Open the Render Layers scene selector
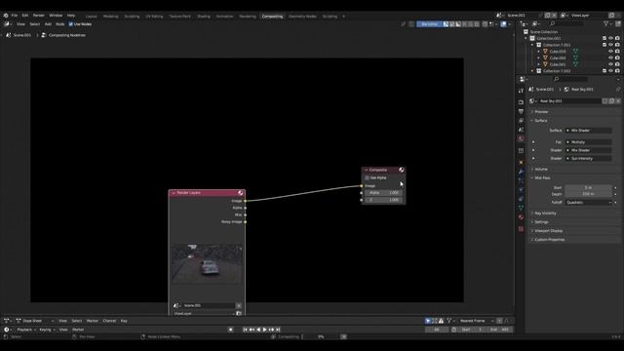The height and width of the screenshot is (351, 624). point(177,305)
